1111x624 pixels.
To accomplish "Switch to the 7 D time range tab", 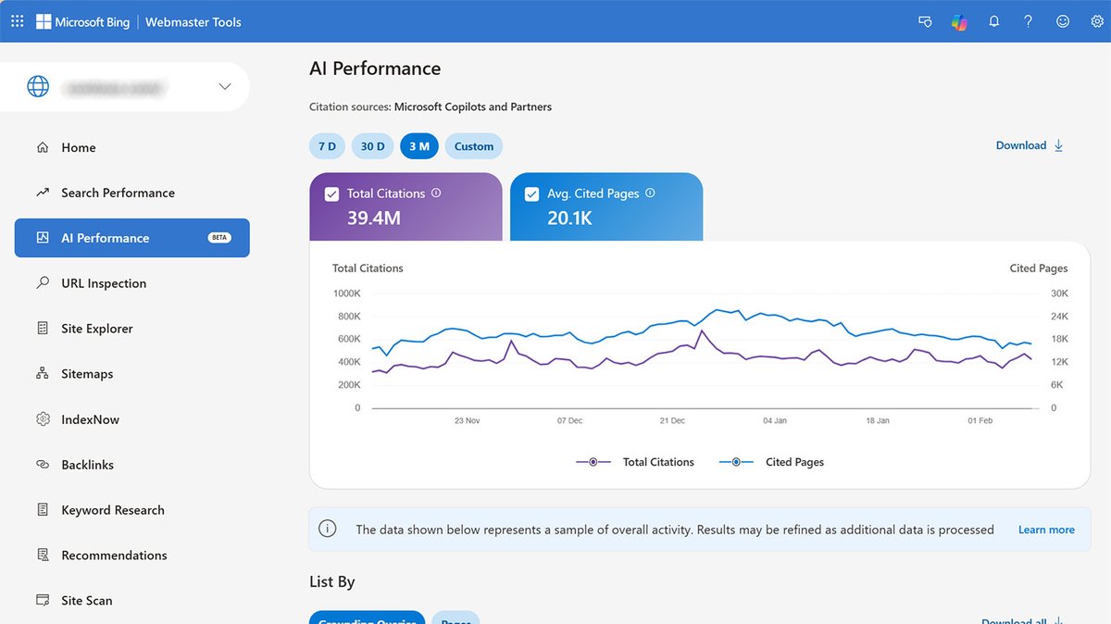I will pos(326,145).
